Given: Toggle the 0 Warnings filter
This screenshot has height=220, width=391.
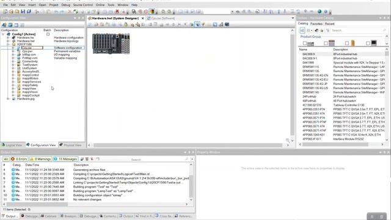Looking at the screenshot, I should click(x=40, y=159).
